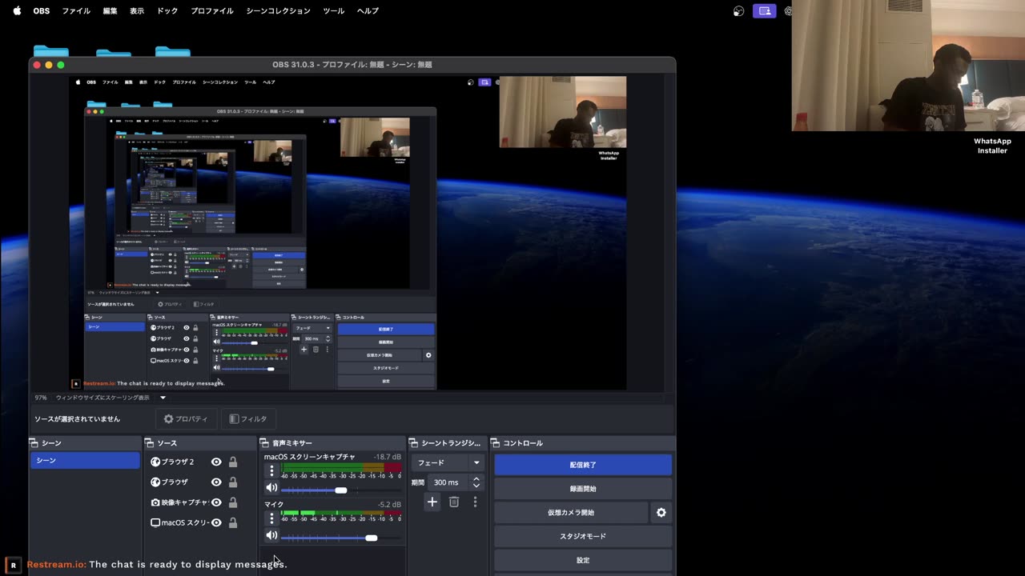Open 設定 from the controls panel
Image resolution: width=1025 pixels, height=576 pixels.
click(x=583, y=561)
